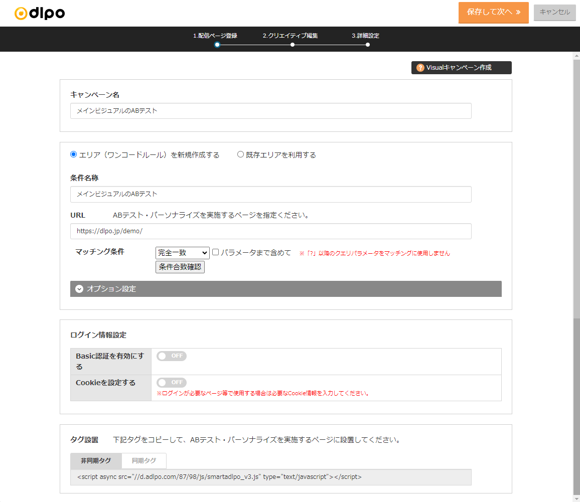Click the red query parameter warning text
Image resolution: width=580 pixels, height=502 pixels.
[375, 253]
